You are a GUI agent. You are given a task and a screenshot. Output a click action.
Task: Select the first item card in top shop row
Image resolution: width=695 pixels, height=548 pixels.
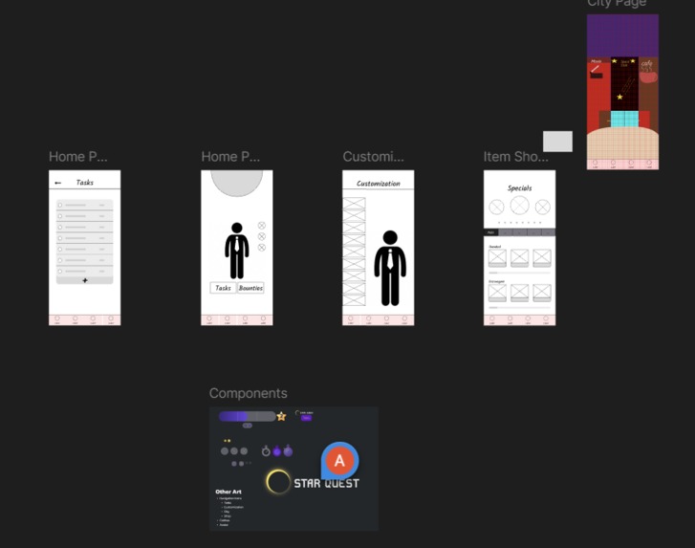pyautogui.click(x=497, y=257)
